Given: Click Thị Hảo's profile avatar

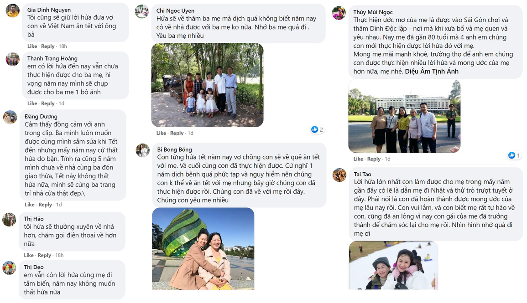Looking at the screenshot, I should coord(9,220).
